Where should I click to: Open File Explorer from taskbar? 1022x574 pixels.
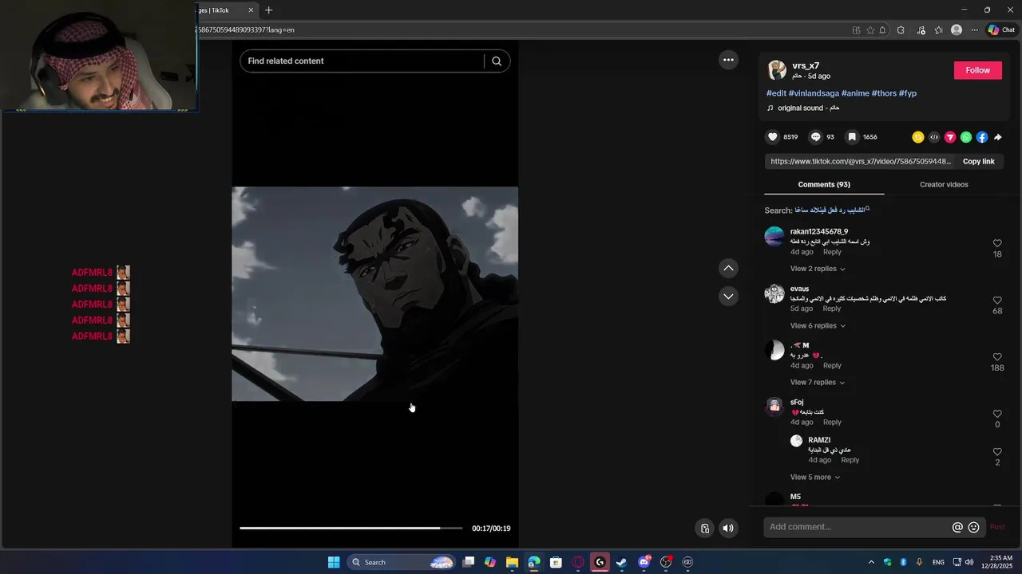[x=512, y=562]
